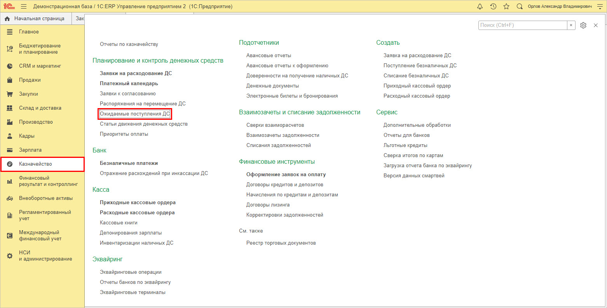Open Эквайринговые операции
The height and width of the screenshot is (308, 607).
click(x=131, y=272)
